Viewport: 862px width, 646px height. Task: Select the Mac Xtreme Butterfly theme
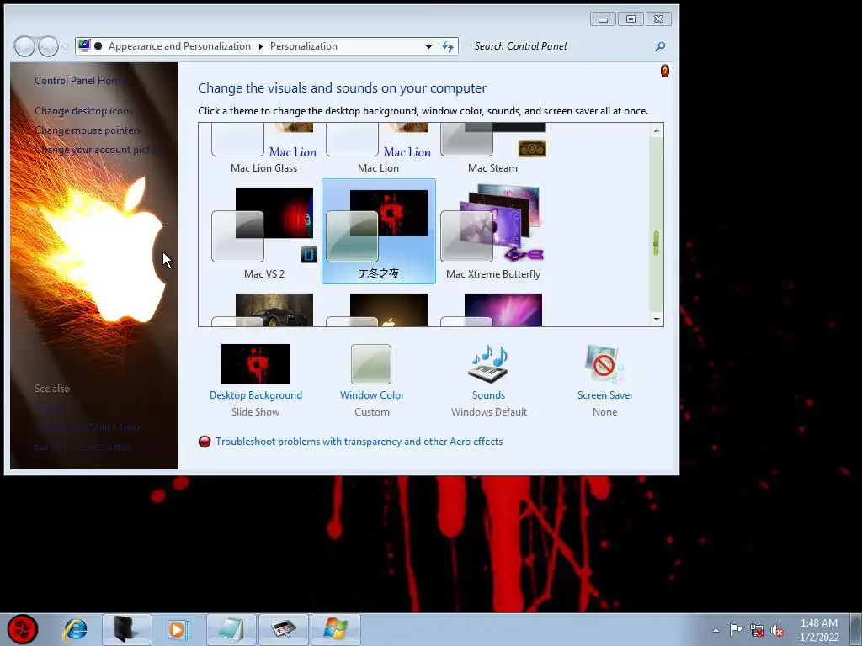(x=493, y=231)
